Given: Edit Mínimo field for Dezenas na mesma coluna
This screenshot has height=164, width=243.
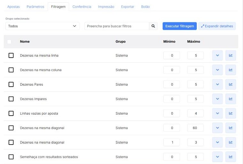Looking at the screenshot, I should pos(172,70).
